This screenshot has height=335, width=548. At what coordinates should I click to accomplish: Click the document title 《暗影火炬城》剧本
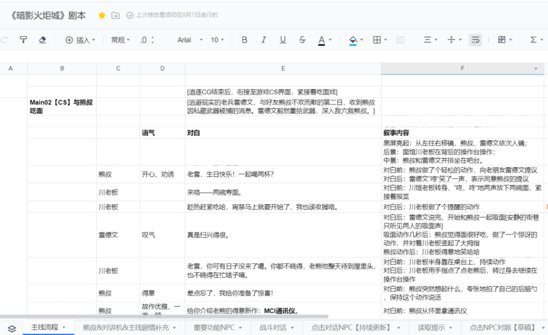[x=48, y=15]
